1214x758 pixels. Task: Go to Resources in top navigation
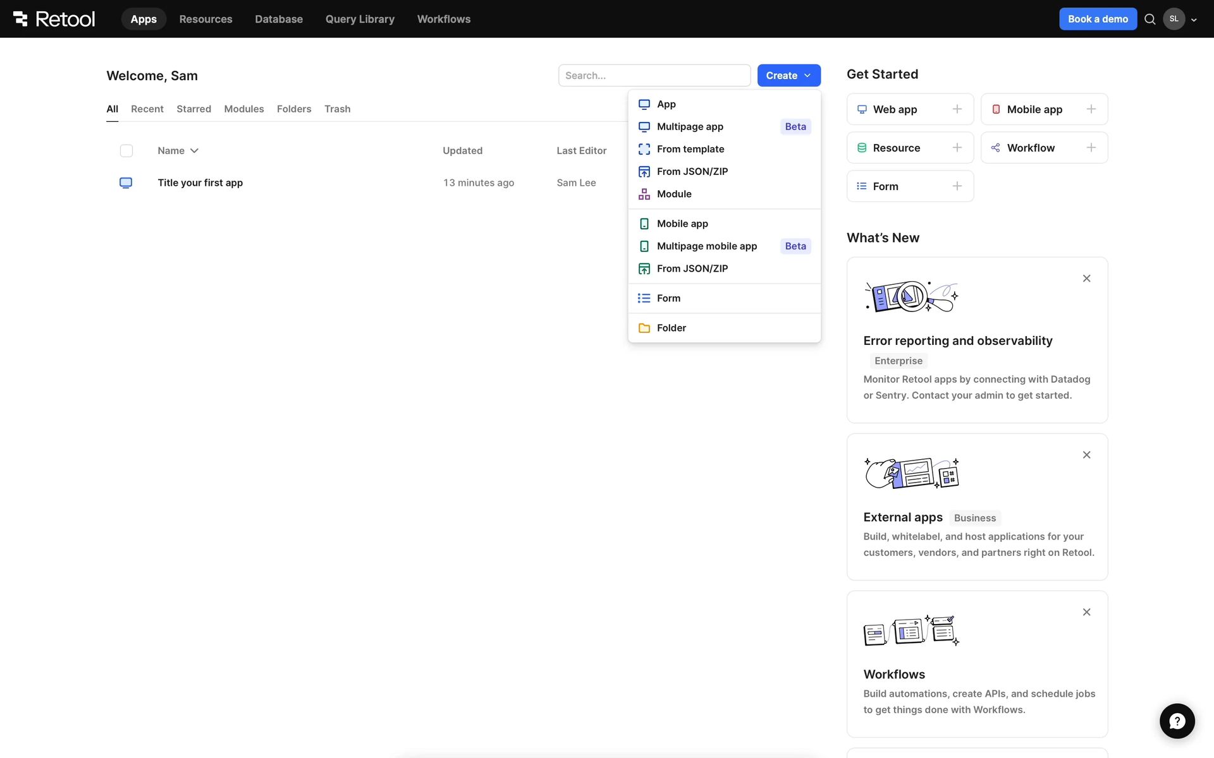(205, 19)
